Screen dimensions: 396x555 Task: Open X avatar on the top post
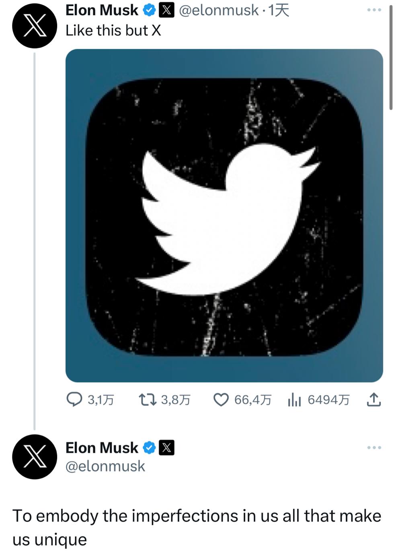tap(35, 26)
